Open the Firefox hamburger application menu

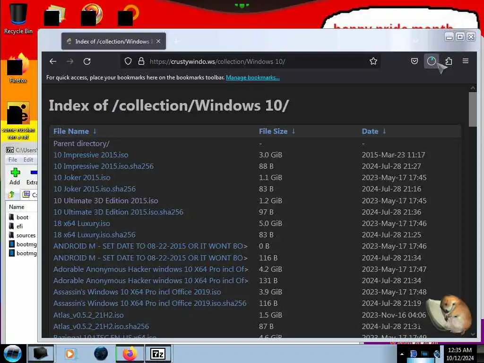[x=466, y=61]
